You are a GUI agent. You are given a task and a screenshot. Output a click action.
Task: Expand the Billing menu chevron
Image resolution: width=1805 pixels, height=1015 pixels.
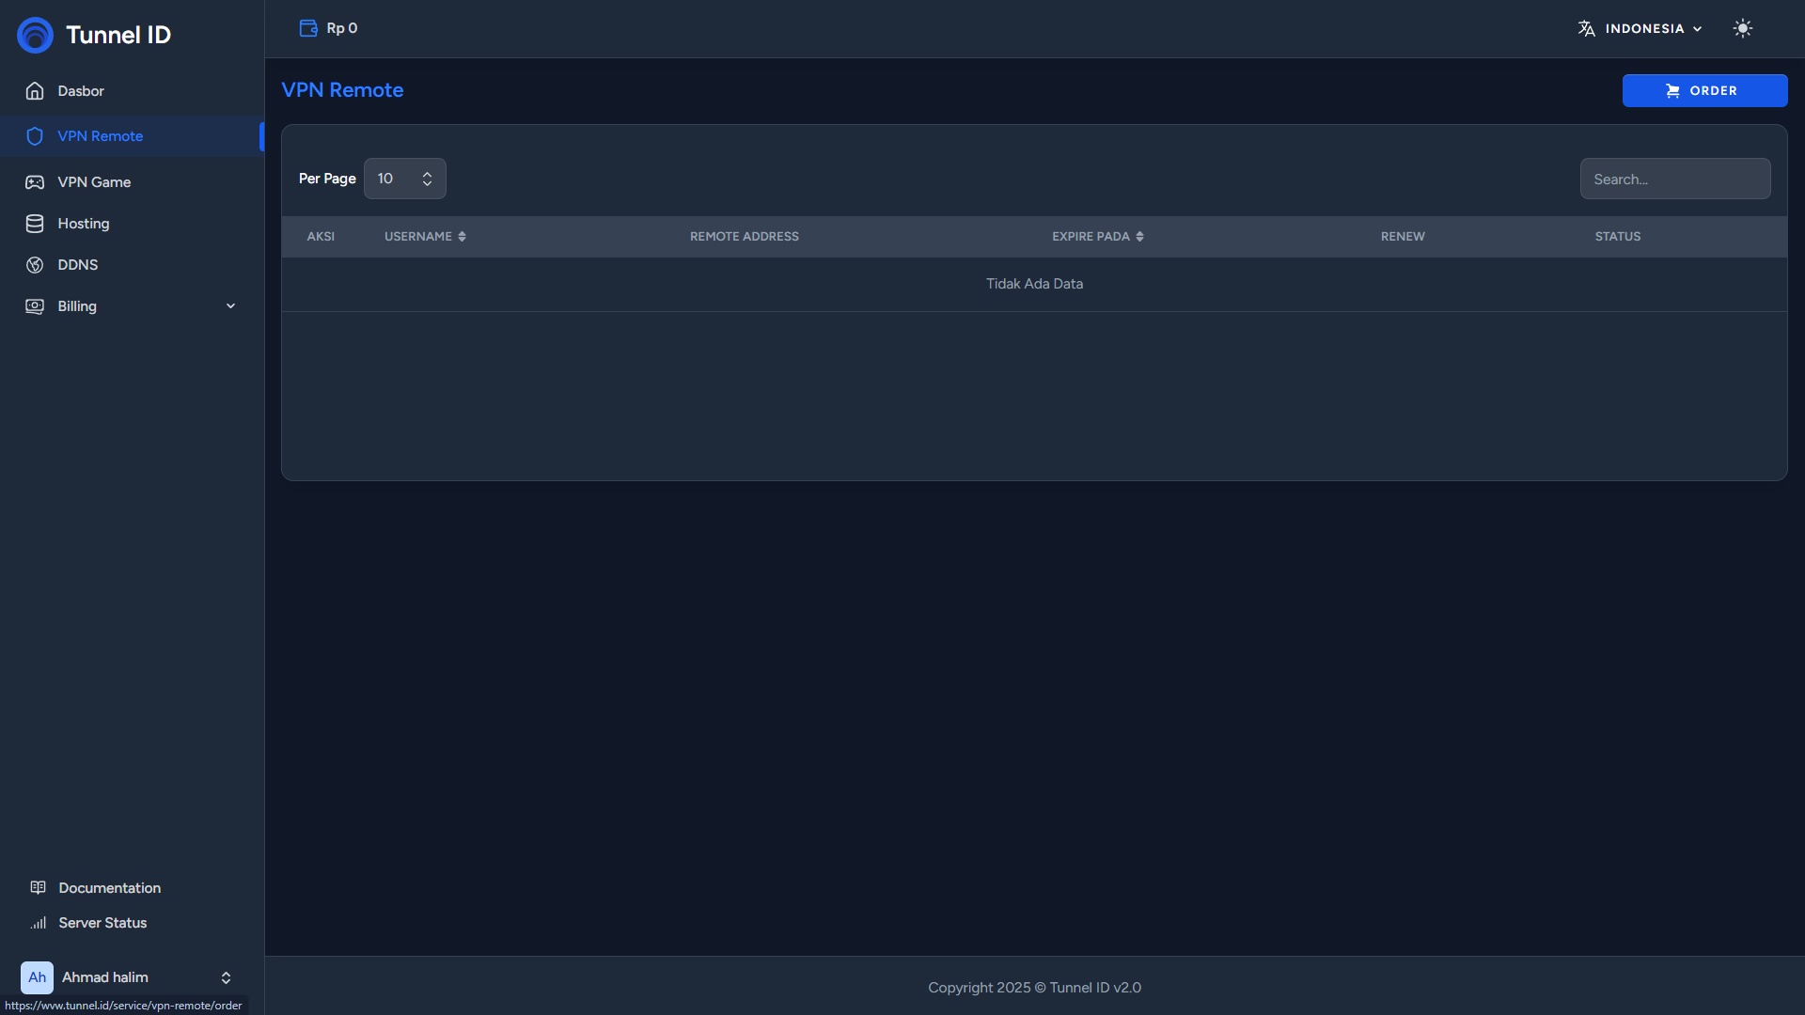230,306
